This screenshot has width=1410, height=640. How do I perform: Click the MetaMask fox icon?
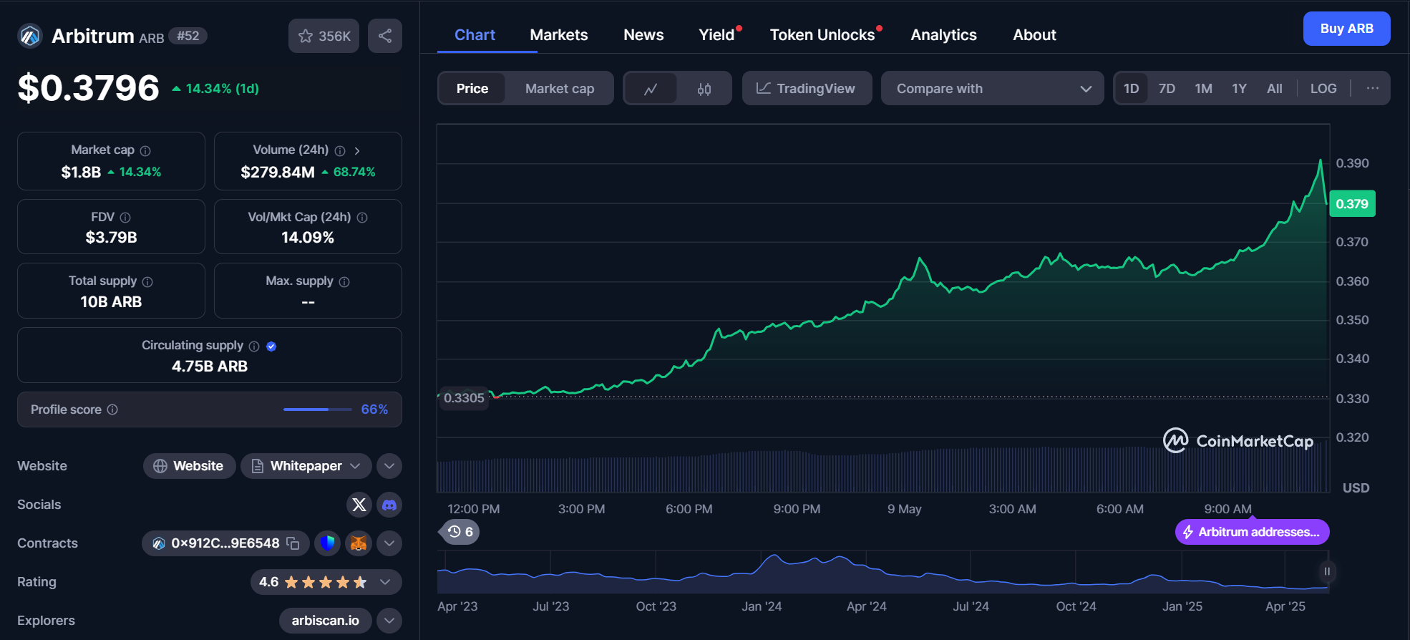pyautogui.click(x=359, y=543)
